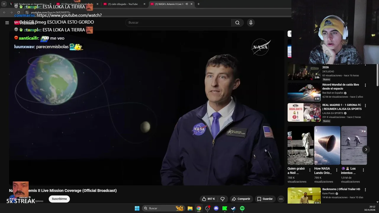Click the Windows taskbar Buscar search box
The width and height of the screenshot is (379, 213).
[x=164, y=208]
